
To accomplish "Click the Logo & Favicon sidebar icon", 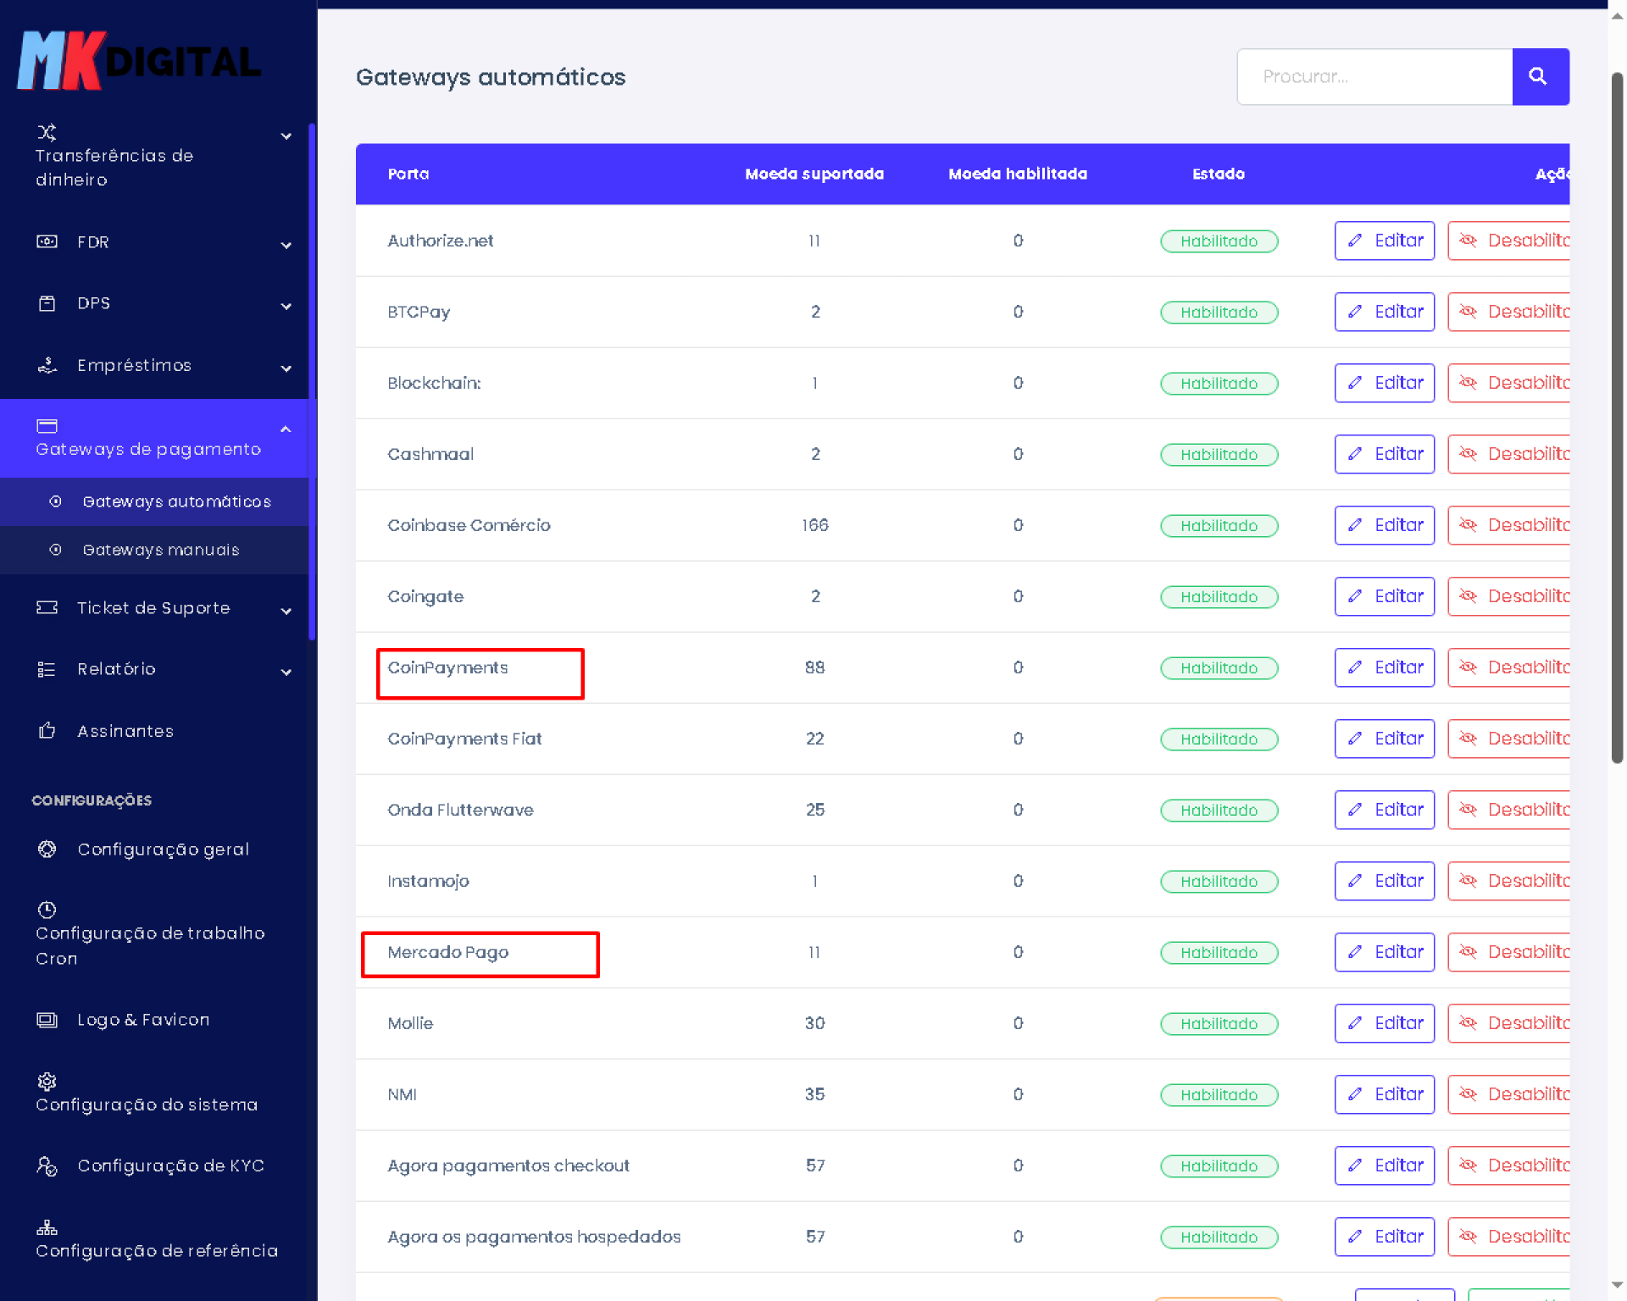I will [47, 1020].
